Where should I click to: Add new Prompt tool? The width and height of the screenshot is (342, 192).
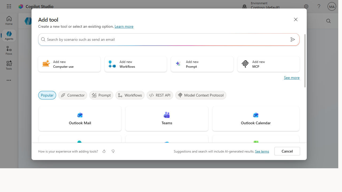[x=202, y=64]
